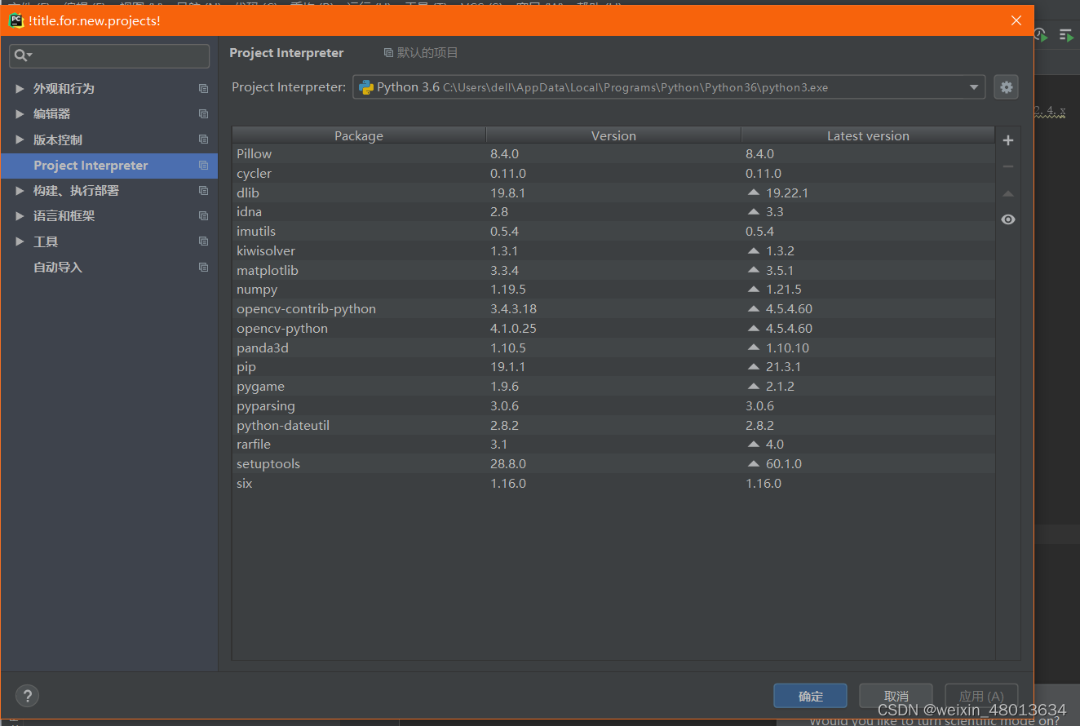Click the copy icon beside 语言和框架

pyautogui.click(x=203, y=216)
